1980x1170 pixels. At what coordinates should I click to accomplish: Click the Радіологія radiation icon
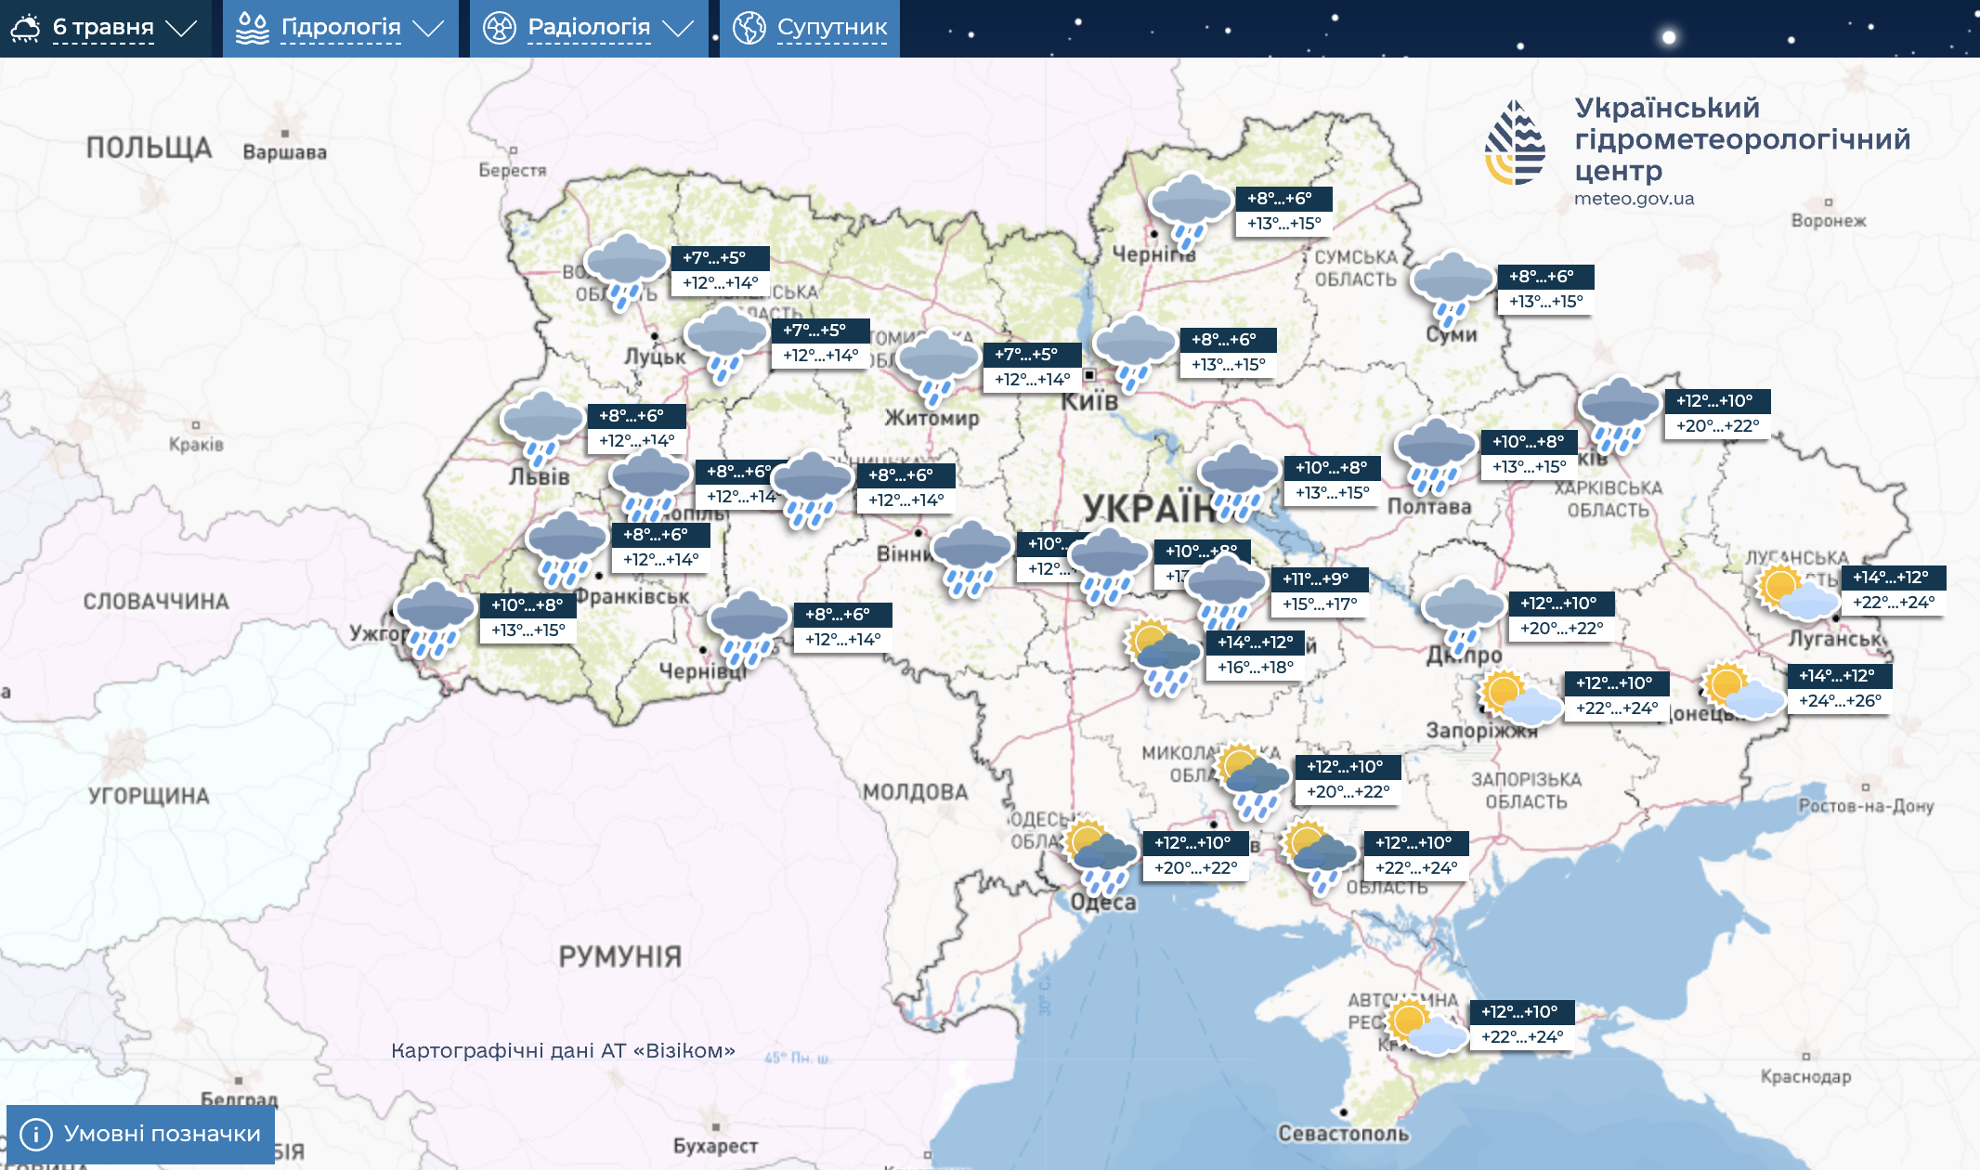499,28
